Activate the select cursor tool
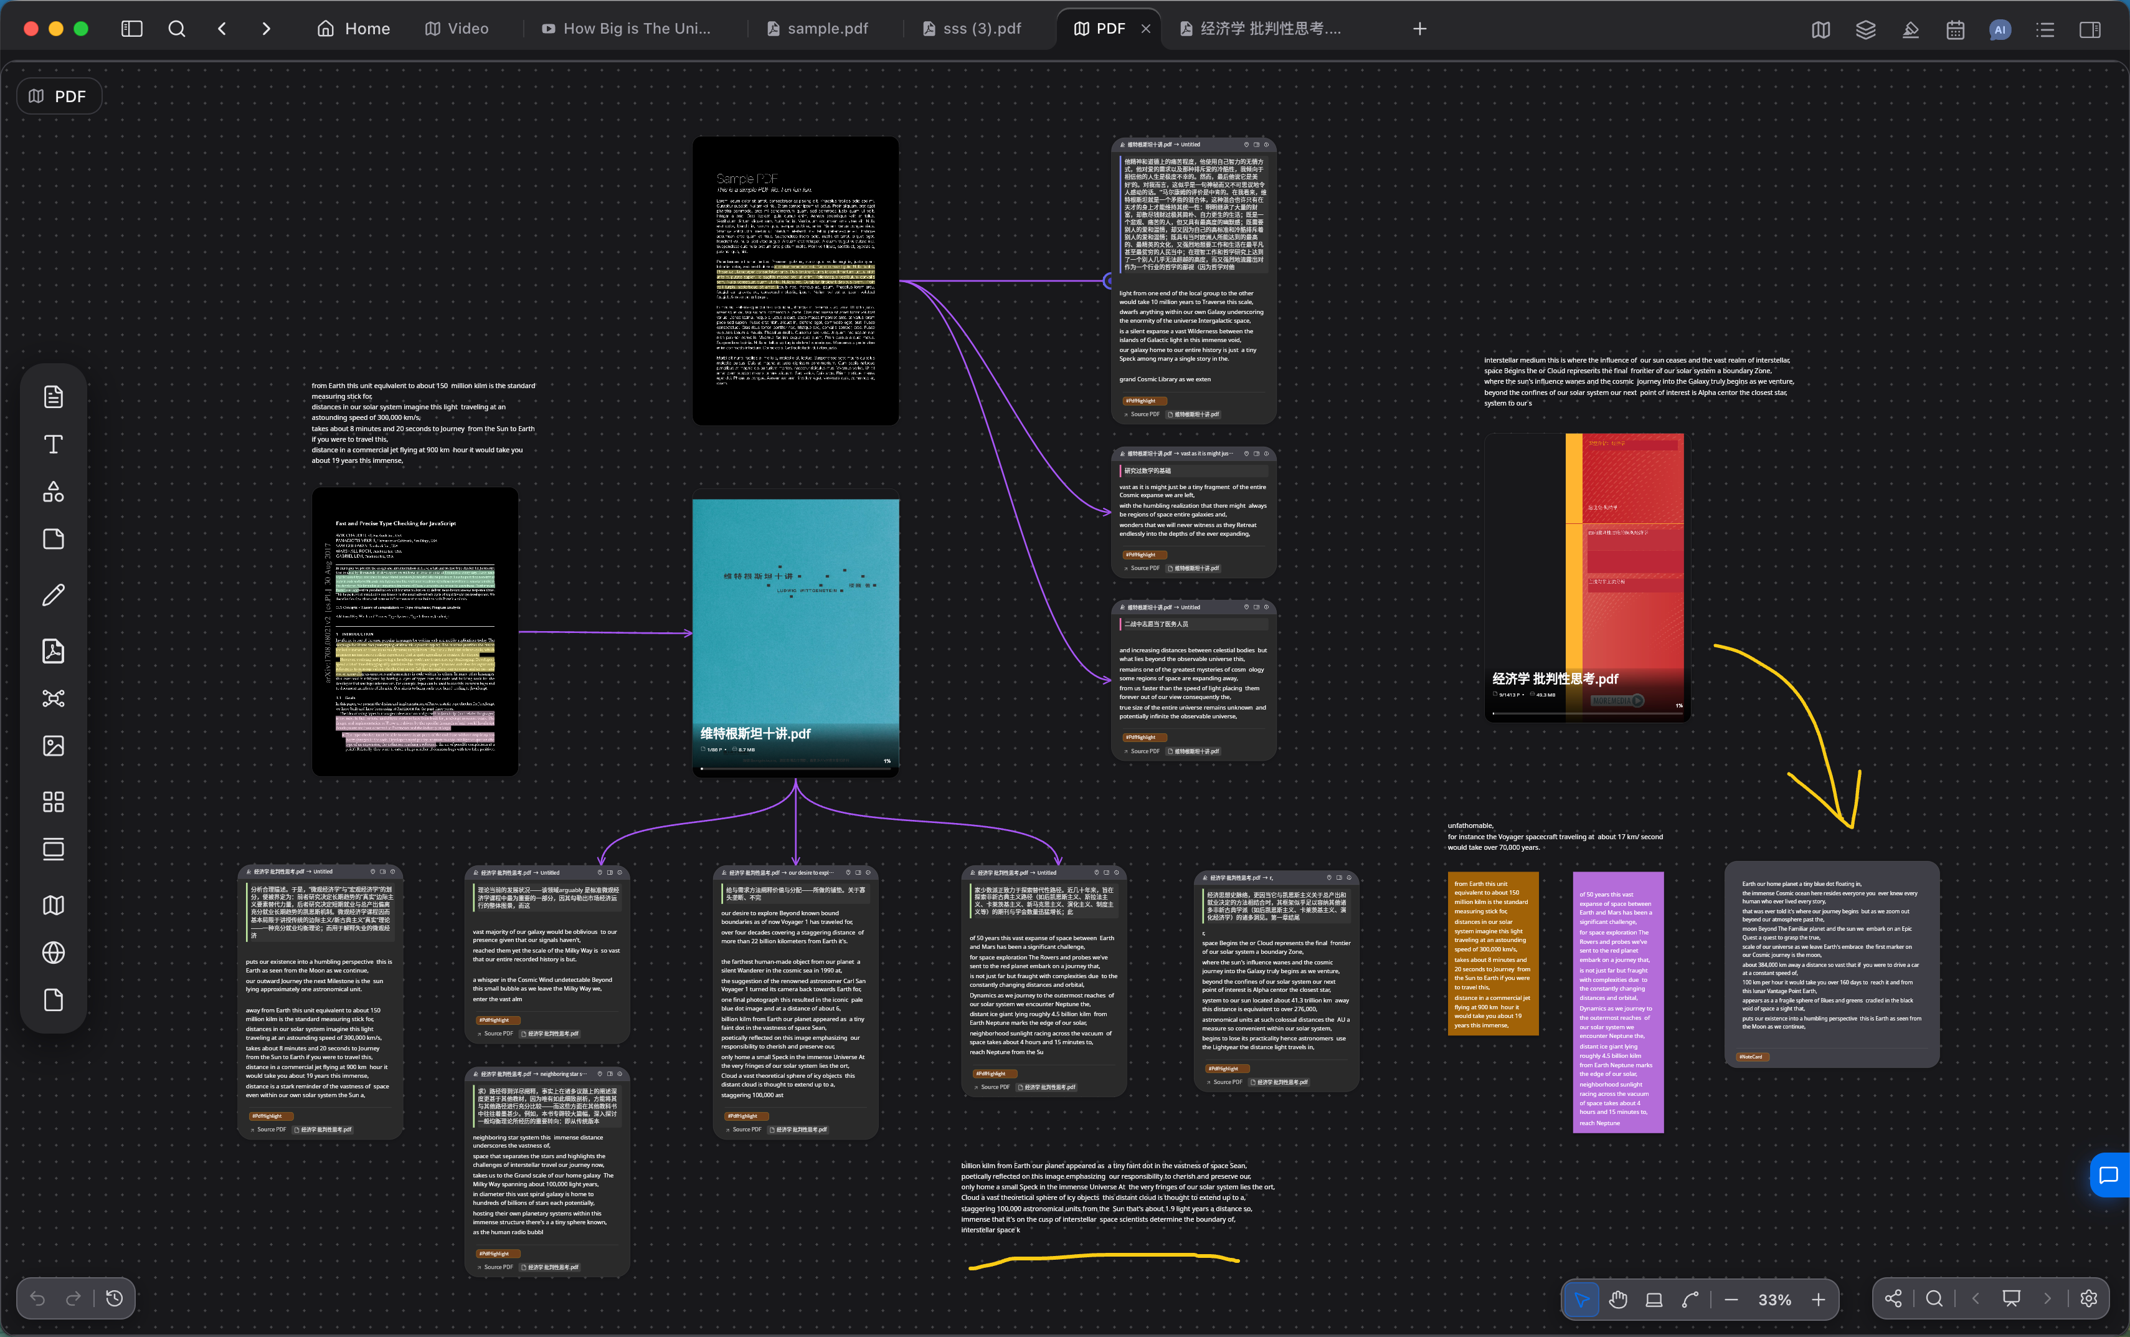Image resolution: width=2130 pixels, height=1337 pixels. click(1581, 1299)
